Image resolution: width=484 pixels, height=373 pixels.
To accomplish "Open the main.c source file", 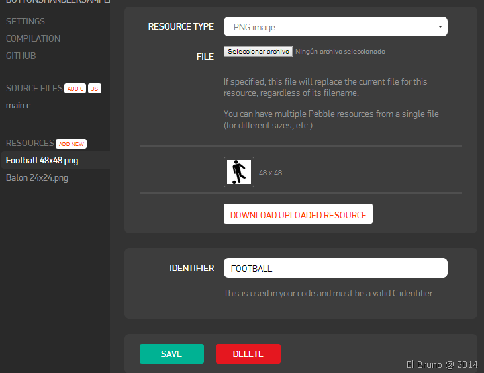I will pyautogui.click(x=19, y=105).
